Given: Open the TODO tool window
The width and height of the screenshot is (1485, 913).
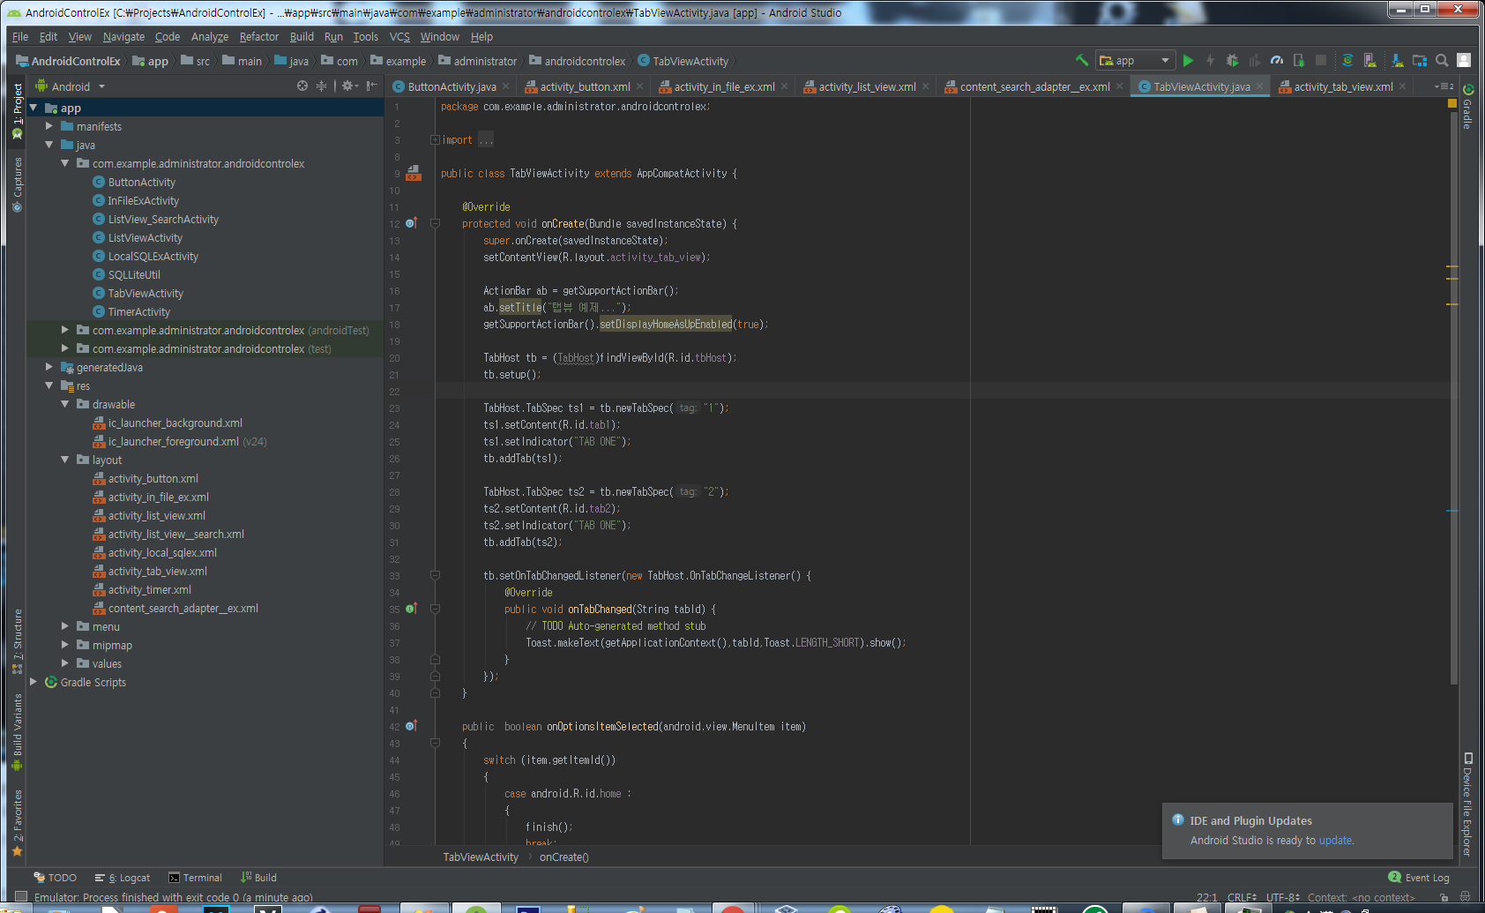Looking at the screenshot, I should pos(55,878).
